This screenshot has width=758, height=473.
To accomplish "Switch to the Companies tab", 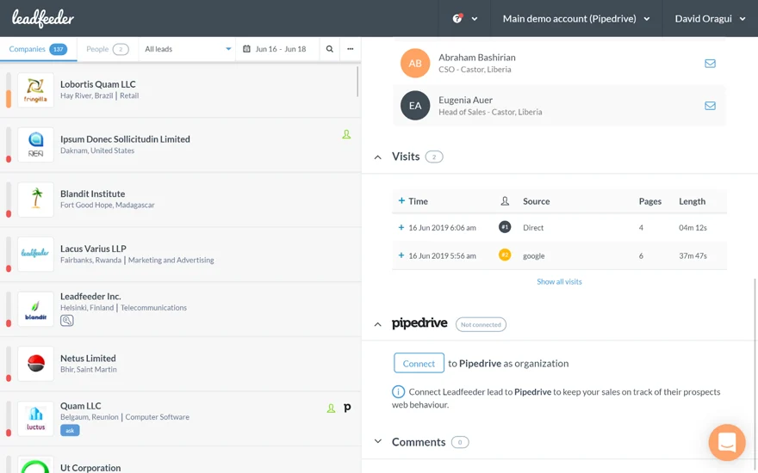I will [38, 49].
